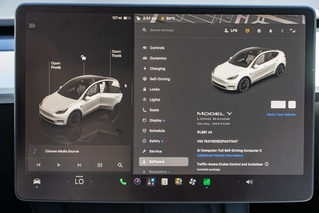Open the owner's manual info icon
This screenshot has width=319, height=213.
point(164,182)
